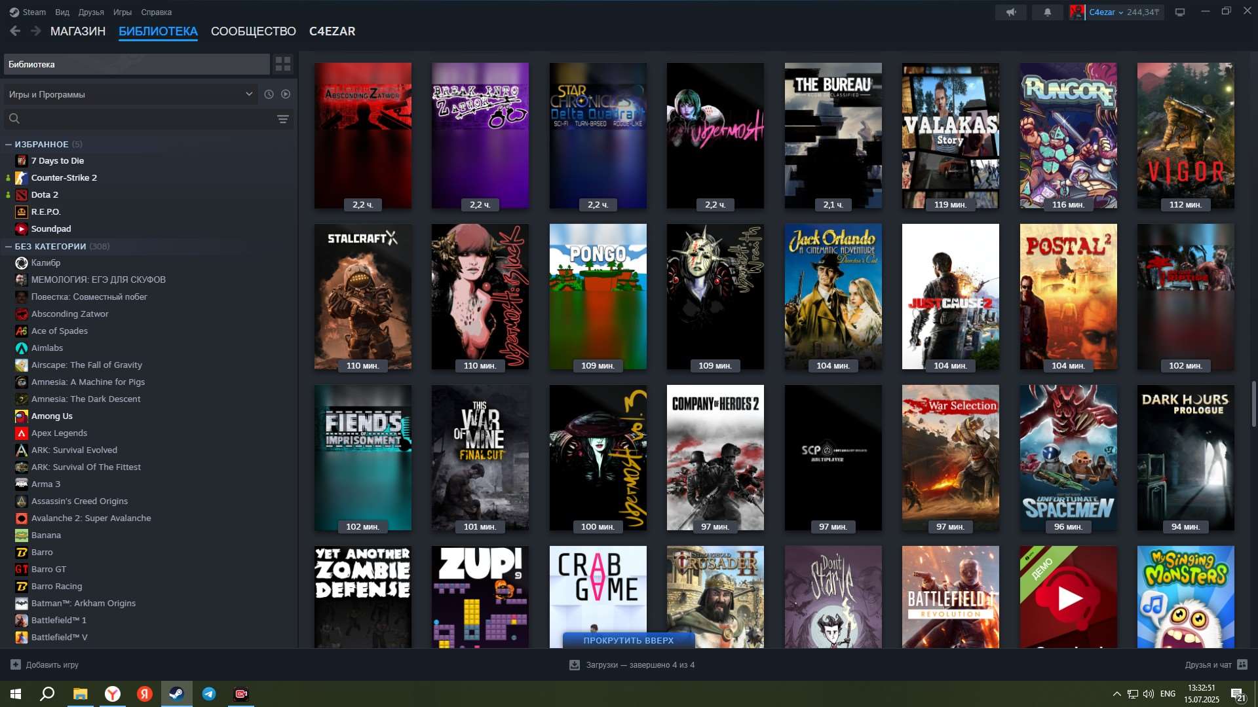Open the Игры menu
This screenshot has height=707, width=1258.
click(122, 12)
